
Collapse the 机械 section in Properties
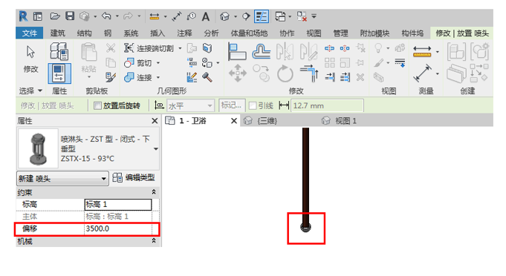coord(154,241)
